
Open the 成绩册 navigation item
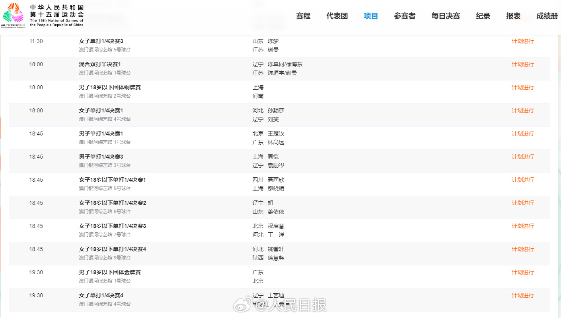click(547, 16)
